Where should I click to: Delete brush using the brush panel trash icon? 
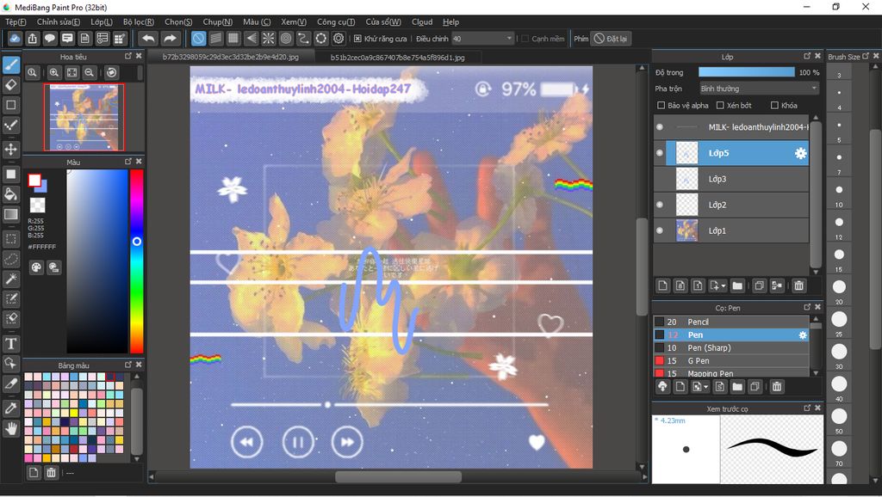click(776, 386)
